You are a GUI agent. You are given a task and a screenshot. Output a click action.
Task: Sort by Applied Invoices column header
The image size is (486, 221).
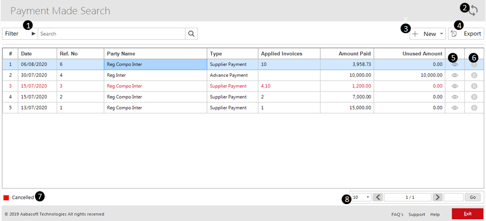(x=289, y=53)
